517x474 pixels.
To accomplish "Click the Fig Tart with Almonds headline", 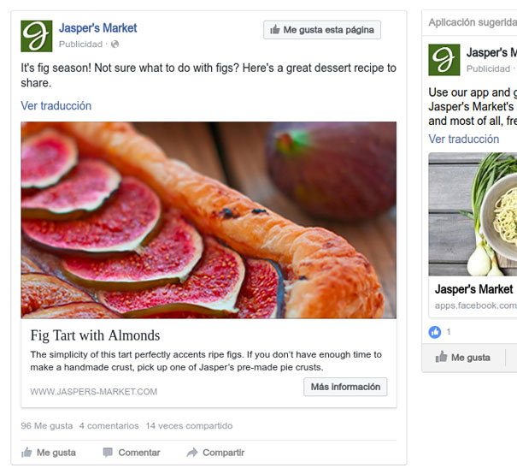I will 95,335.
